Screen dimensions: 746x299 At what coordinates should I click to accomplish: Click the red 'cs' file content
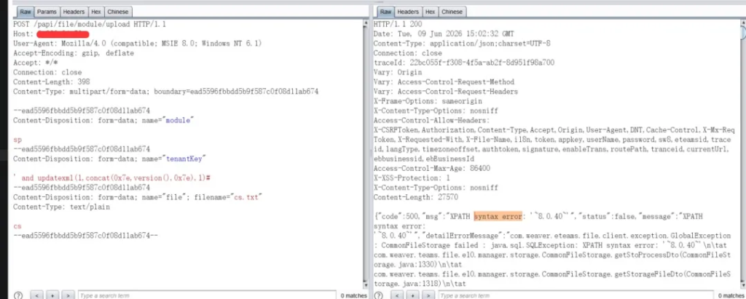click(x=17, y=226)
